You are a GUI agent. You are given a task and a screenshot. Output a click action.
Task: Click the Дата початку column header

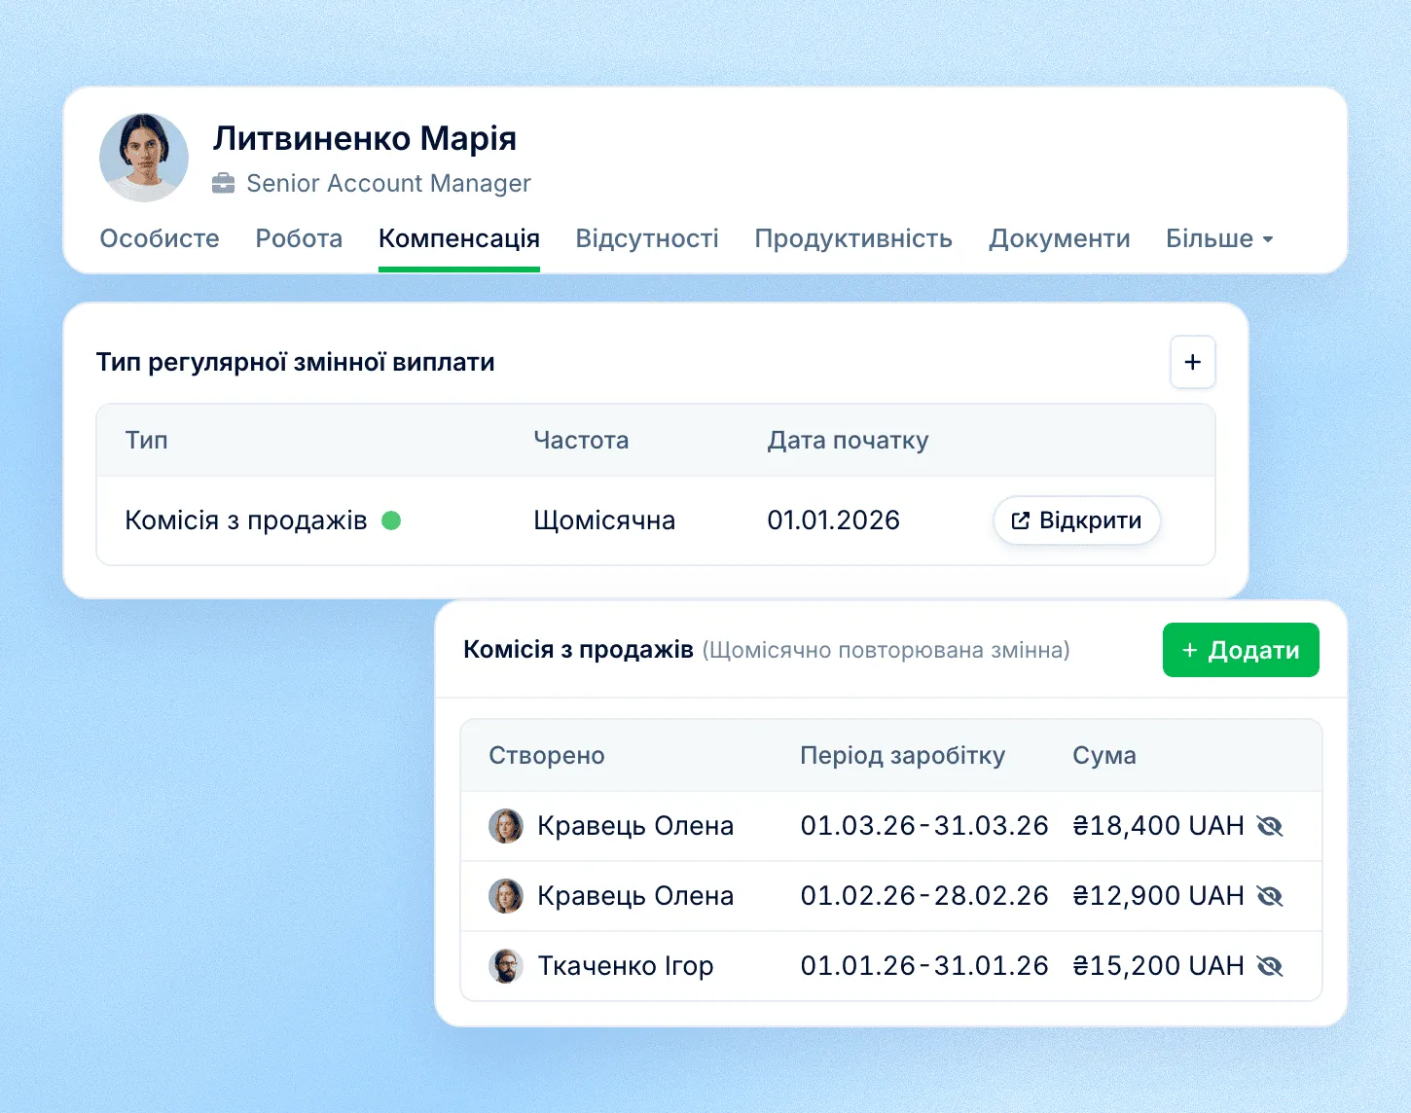pyautogui.click(x=848, y=441)
